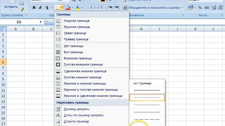225x126 pixels.
Task: Choose Верхняя граница from the menu
Action: (92, 27)
